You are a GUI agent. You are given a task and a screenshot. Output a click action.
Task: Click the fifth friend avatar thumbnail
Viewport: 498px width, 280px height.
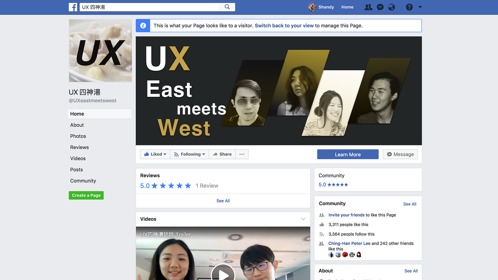359,255
